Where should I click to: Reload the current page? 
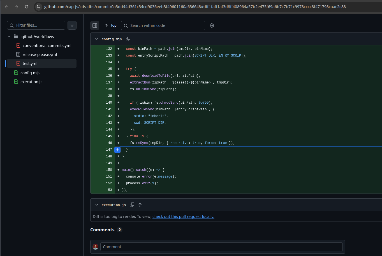tap(26, 7)
